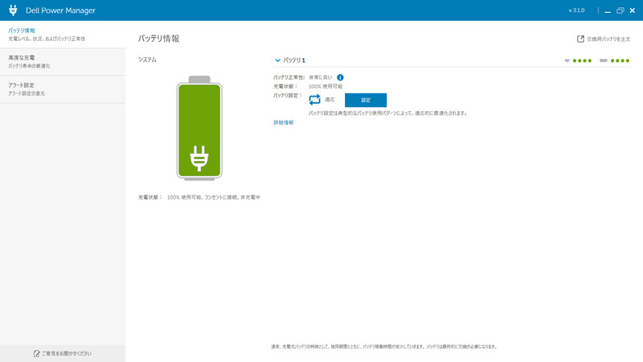The width and height of the screenshot is (643, 362).
Task: Click the feedback pencil icon
Action: tap(36, 353)
